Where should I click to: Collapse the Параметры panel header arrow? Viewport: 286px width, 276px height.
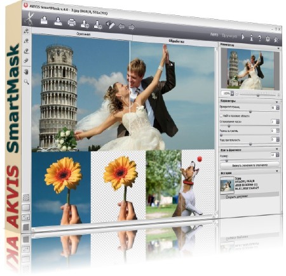click(x=277, y=102)
